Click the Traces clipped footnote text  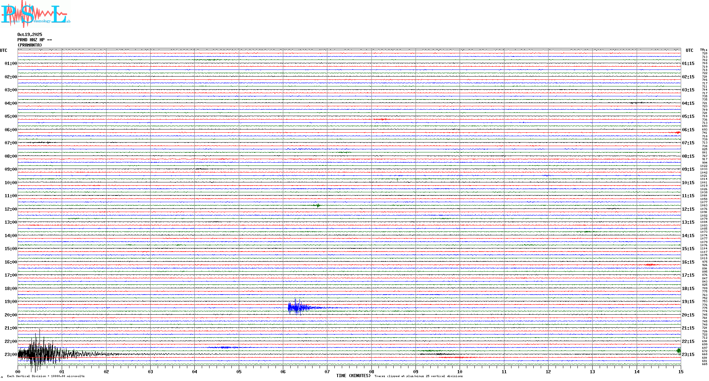pyautogui.click(x=418, y=376)
